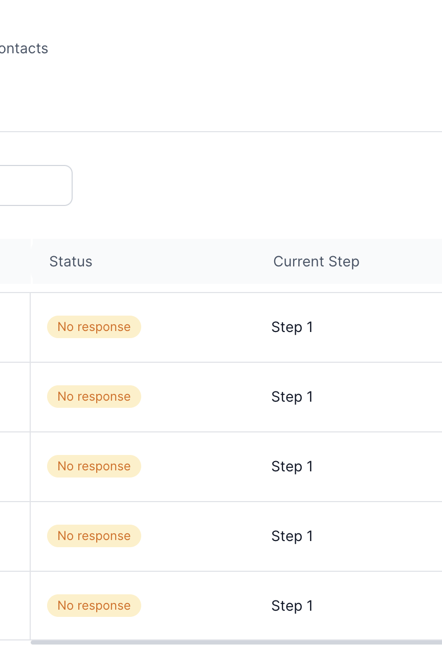Viewport: 442px width, 664px height.
Task: Sort by the Current Step column header
Action: 316,261
